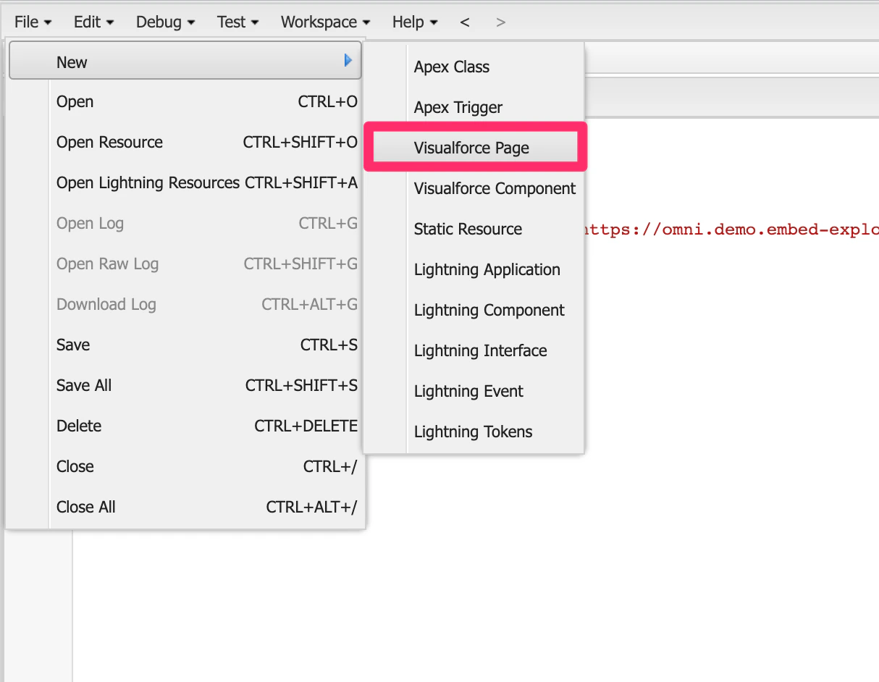Open the Edit menu dropdown
This screenshot has height=682, width=879.
(90, 21)
